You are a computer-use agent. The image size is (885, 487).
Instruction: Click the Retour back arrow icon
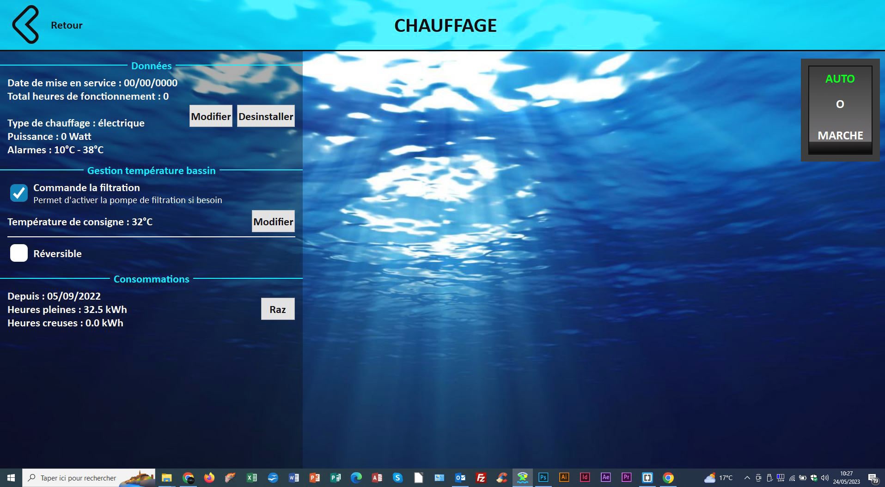pyautogui.click(x=25, y=25)
